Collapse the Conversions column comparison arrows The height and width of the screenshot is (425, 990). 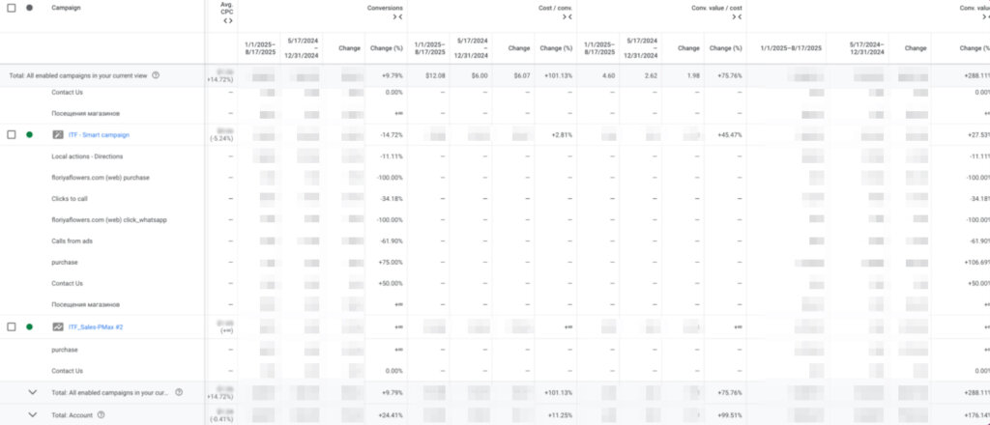[x=397, y=17]
